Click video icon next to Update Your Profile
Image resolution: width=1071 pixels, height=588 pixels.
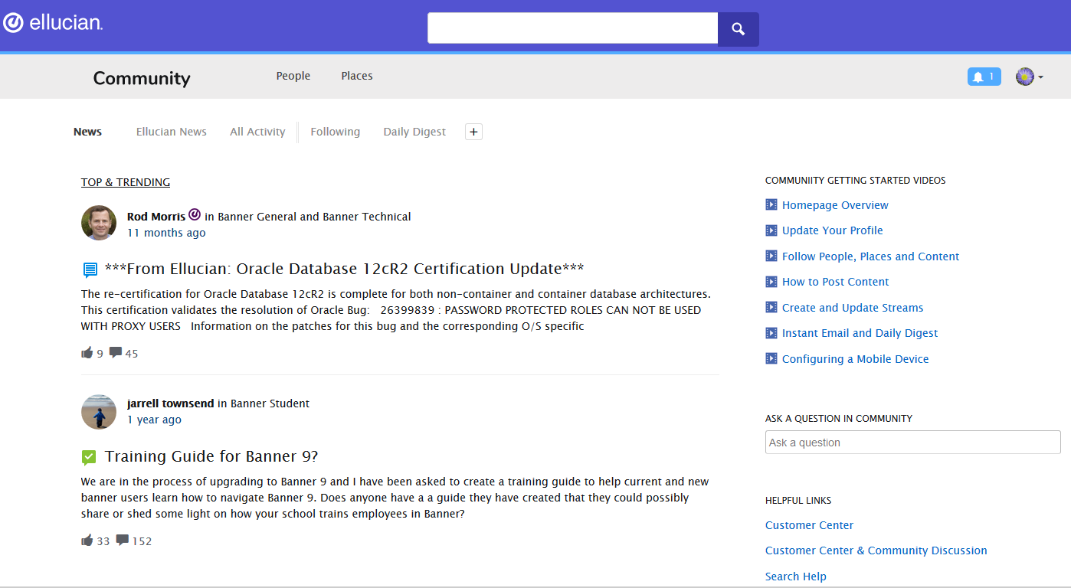(x=771, y=230)
